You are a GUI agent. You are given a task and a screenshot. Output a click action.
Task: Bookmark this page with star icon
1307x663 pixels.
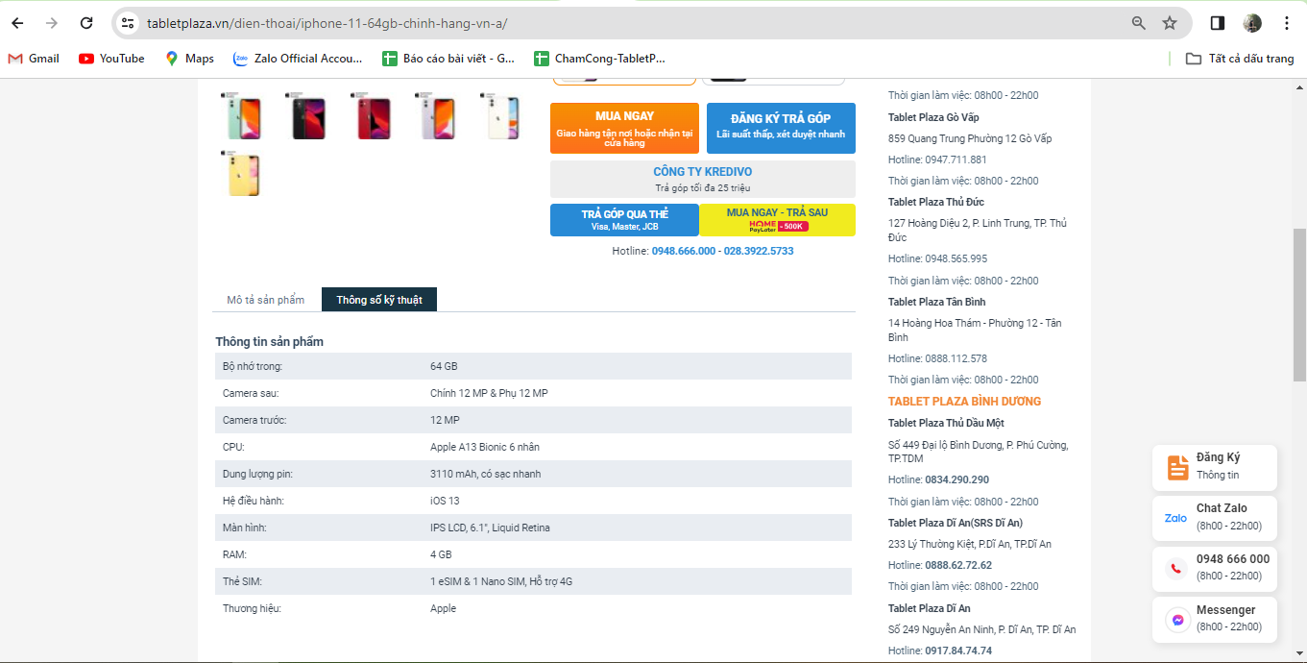[1170, 23]
